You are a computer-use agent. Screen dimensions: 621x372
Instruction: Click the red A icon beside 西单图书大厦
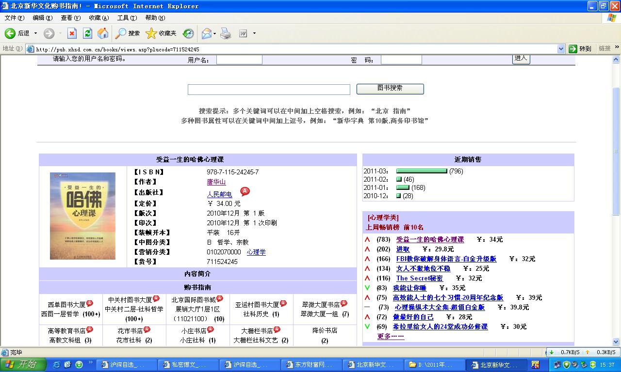point(89,303)
